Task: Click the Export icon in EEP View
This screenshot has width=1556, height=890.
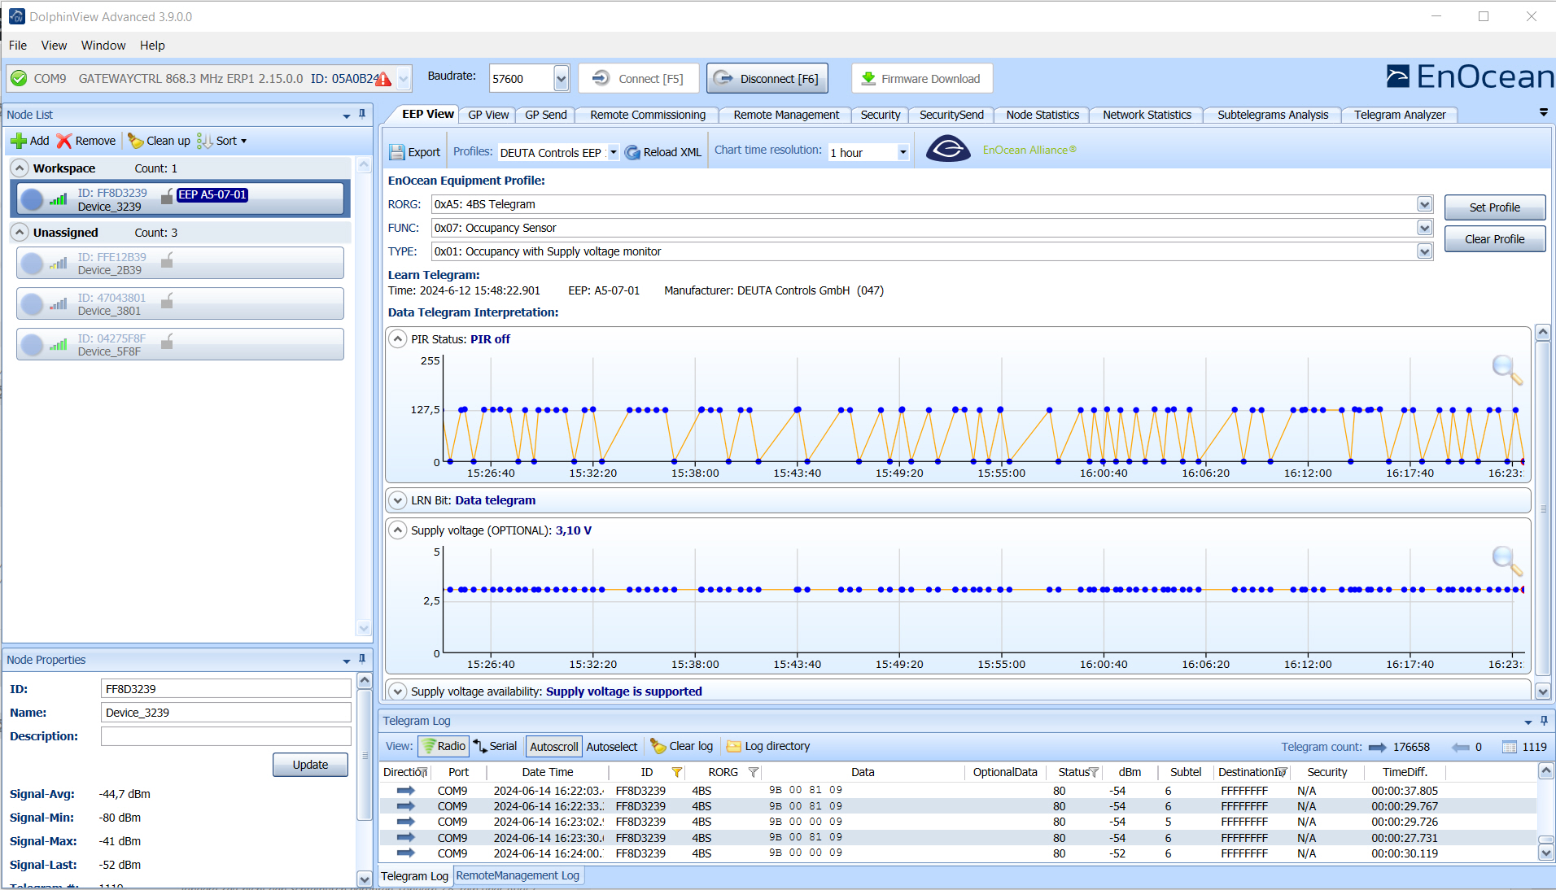Action: pos(396,151)
